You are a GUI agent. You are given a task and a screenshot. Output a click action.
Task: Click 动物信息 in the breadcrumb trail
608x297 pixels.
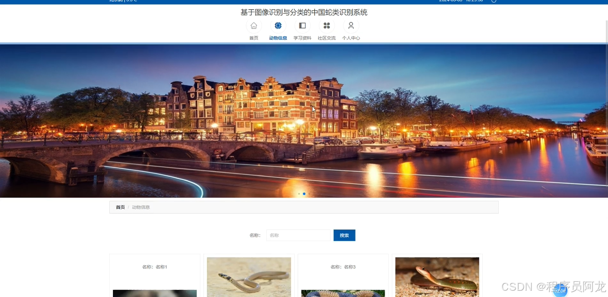[141, 207]
